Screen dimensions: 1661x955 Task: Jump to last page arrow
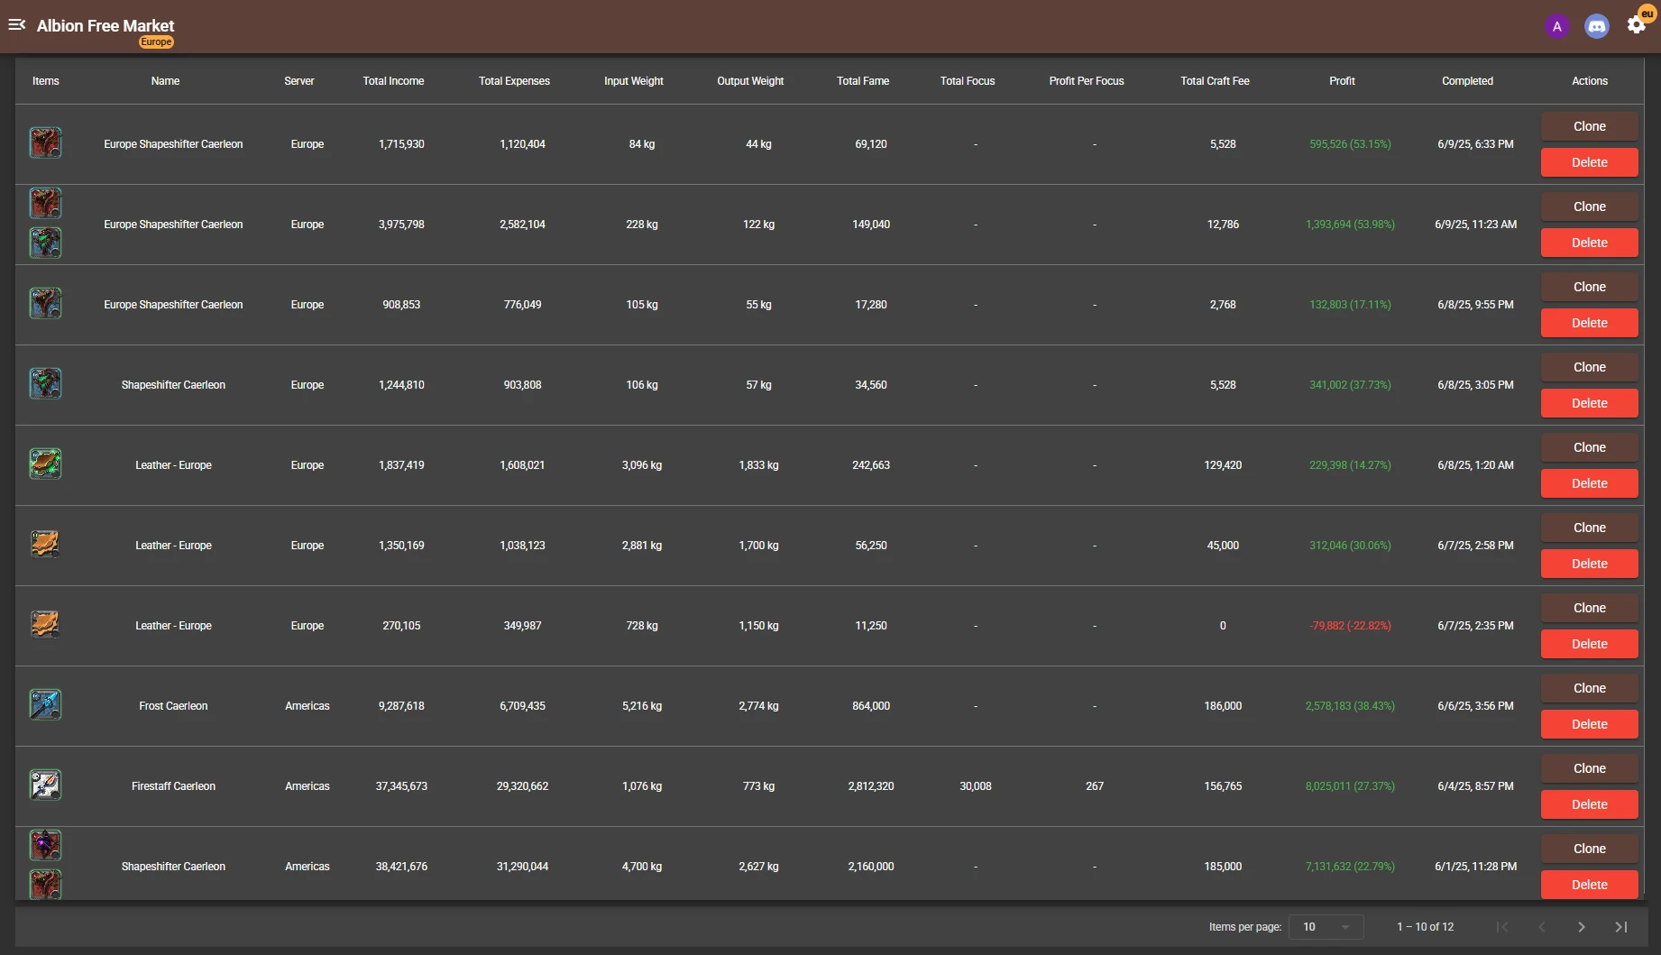tap(1620, 927)
